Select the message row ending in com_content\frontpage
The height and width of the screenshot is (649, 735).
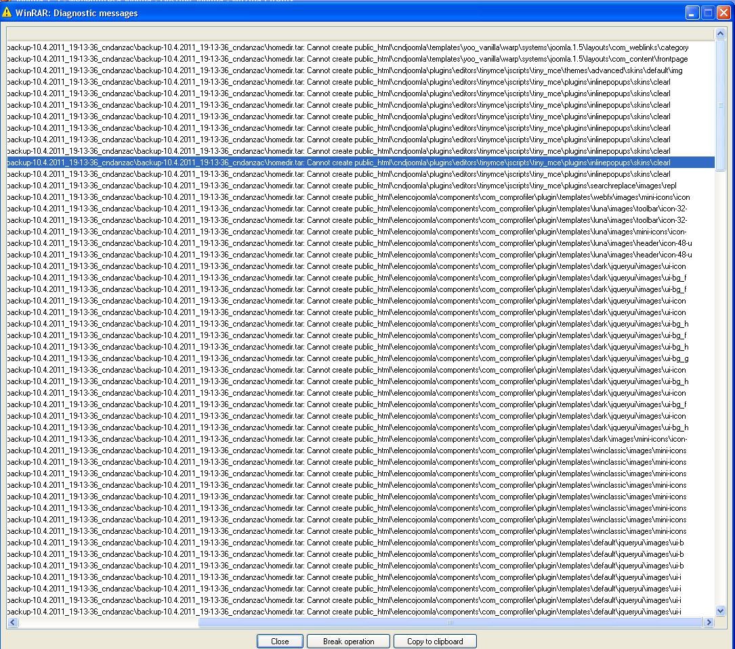pyautogui.click(x=360, y=59)
